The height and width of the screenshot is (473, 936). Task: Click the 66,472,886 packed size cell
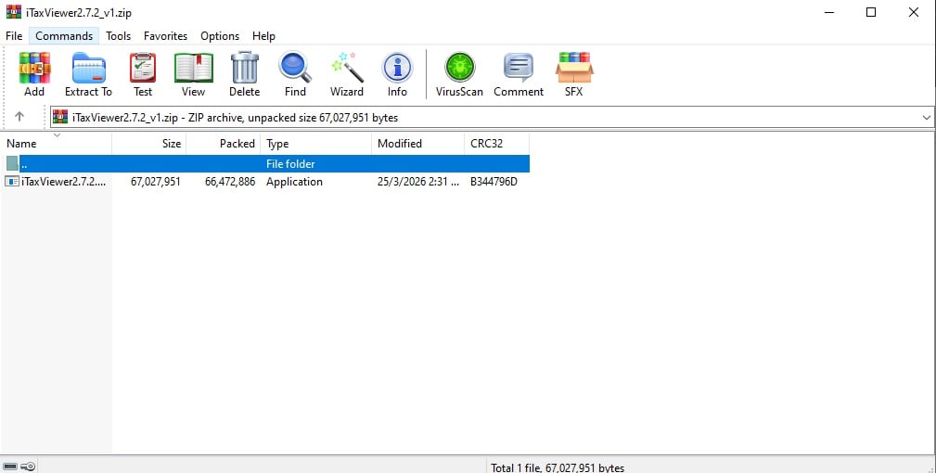coord(230,182)
